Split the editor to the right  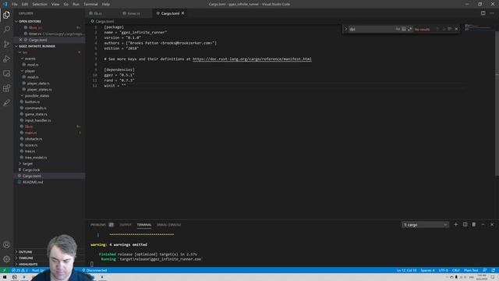(483, 13)
